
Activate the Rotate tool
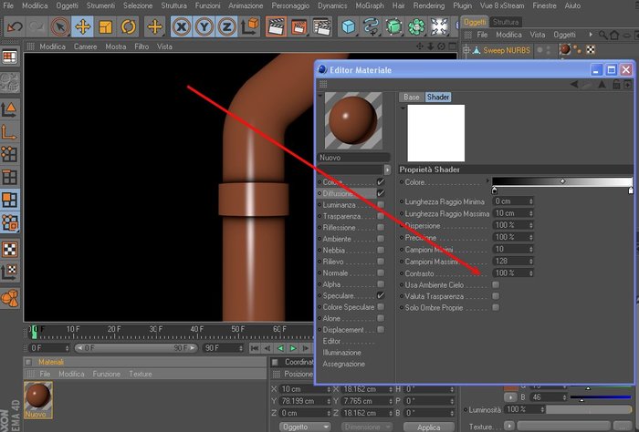click(129, 27)
